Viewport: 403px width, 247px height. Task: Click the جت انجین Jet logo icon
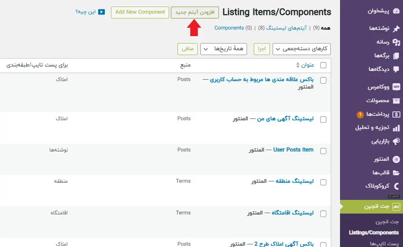click(x=396, y=206)
